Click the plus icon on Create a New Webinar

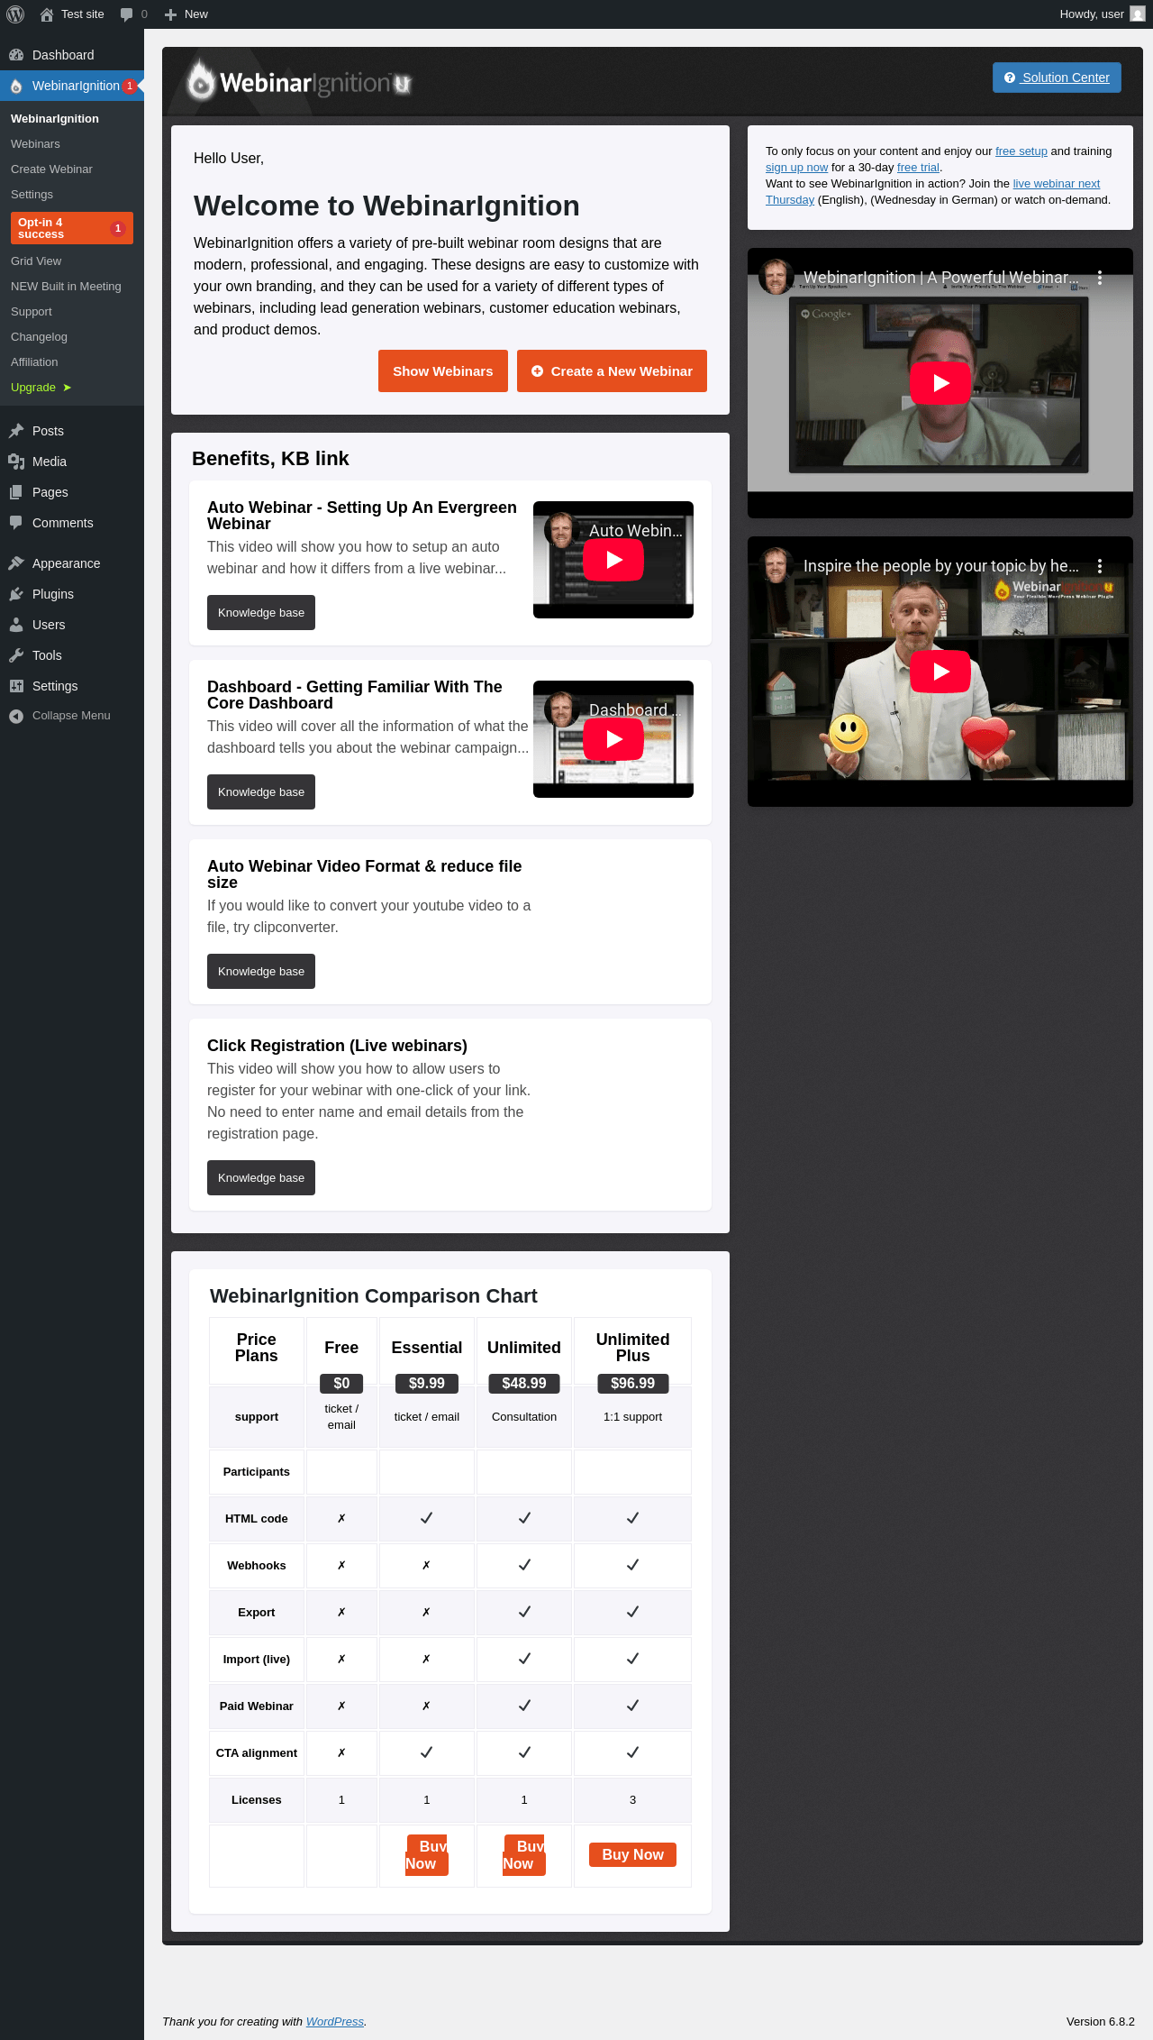[x=538, y=371]
